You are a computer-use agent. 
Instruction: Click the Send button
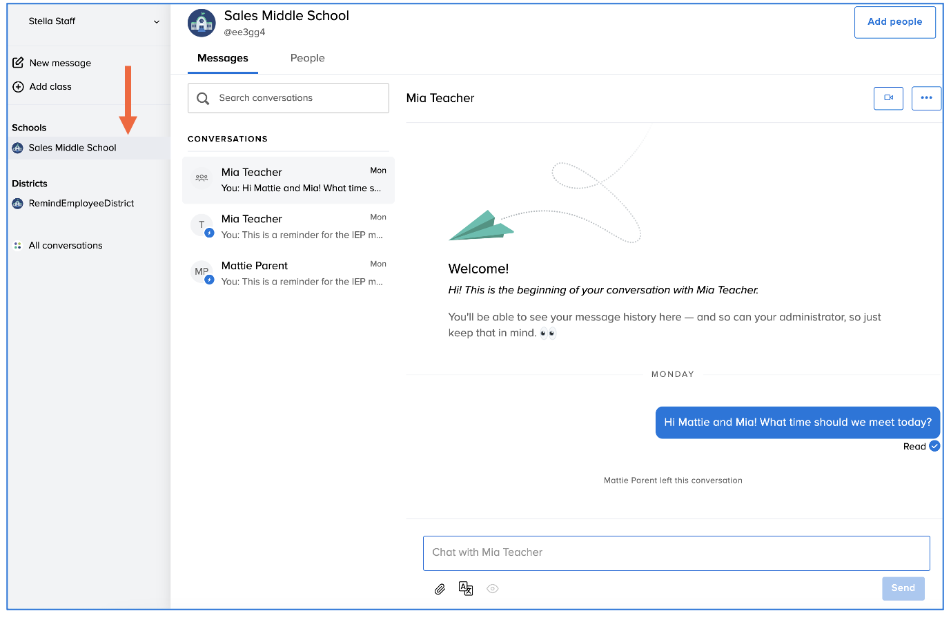tap(903, 588)
